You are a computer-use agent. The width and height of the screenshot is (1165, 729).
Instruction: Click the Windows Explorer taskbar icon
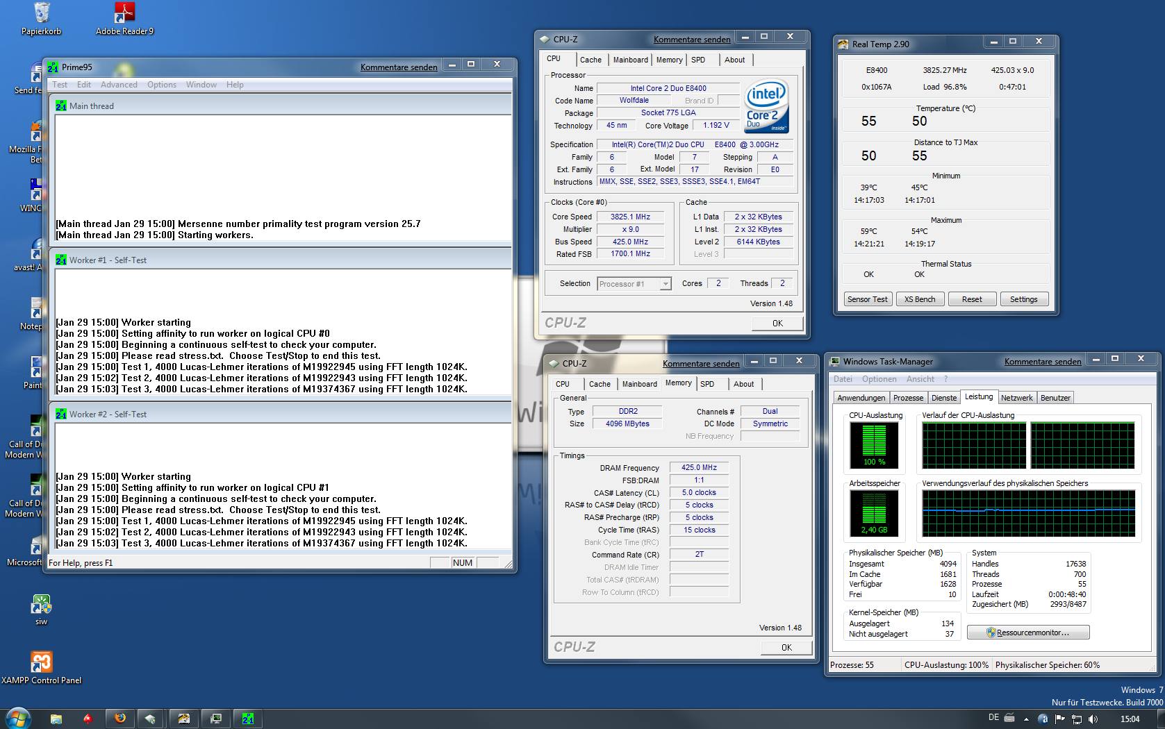[56, 719]
